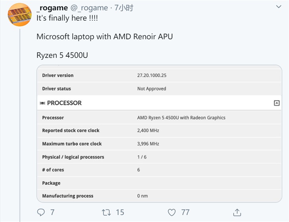The width and height of the screenshot is (289, 222).
Task: Like the tweet with the heart icon
Action: [171, 212]
